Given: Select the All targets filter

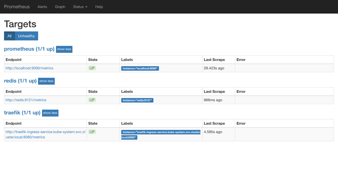Looking at the screenshot, I should click(9, 36).
